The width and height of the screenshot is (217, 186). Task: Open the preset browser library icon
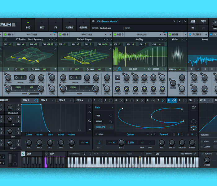[193, 21]
